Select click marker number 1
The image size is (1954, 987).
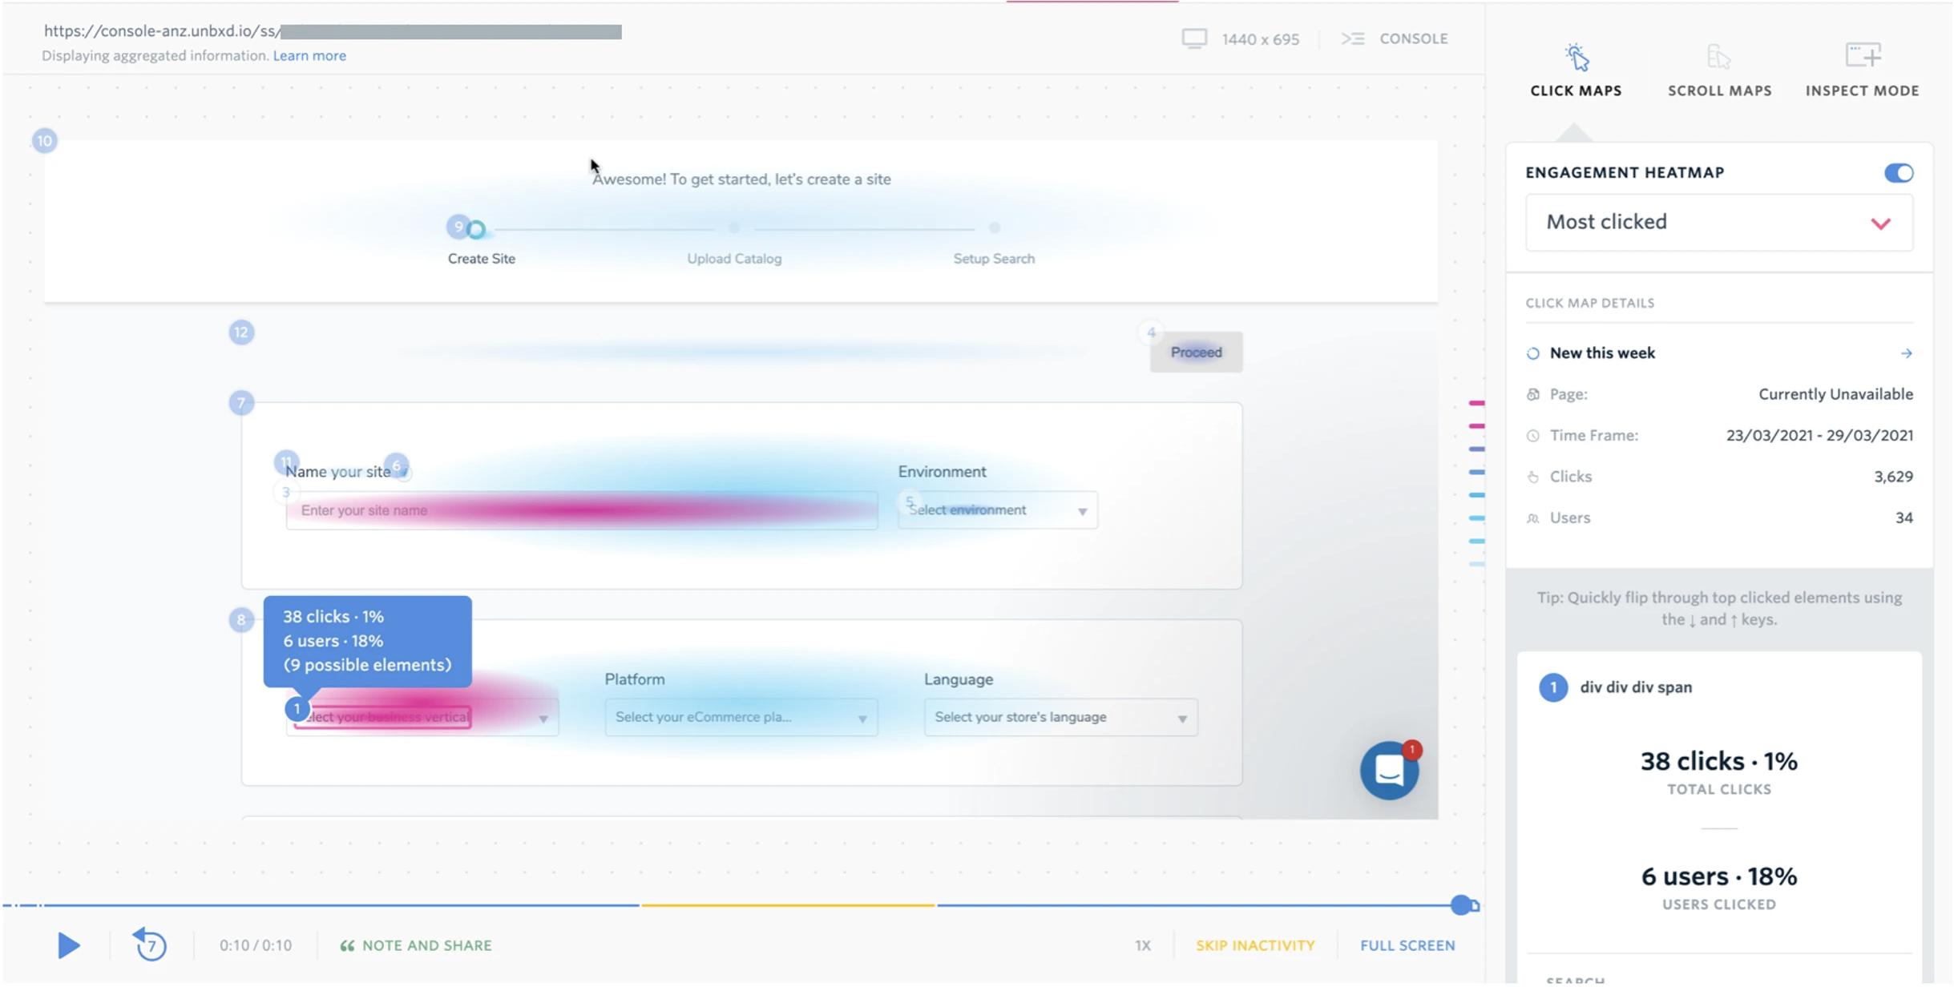click(x=297, y=709)
